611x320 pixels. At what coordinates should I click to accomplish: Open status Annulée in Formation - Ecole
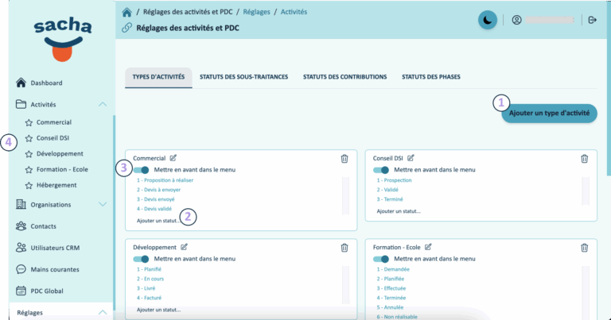point(390,307)
